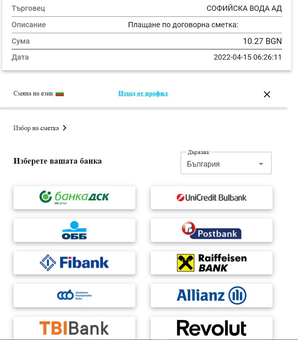Image resolution: width=298 pixels, height=340 pixels.
Task: Click the Смяна на език text
Action: [x=33, y=94]
